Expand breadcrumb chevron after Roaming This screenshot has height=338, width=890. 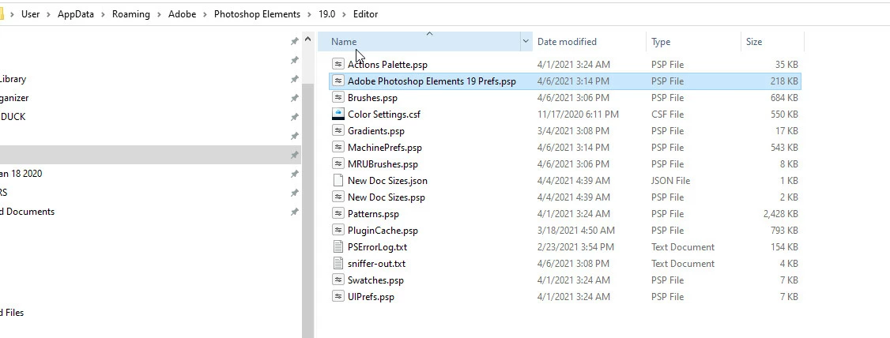point(160,14)
